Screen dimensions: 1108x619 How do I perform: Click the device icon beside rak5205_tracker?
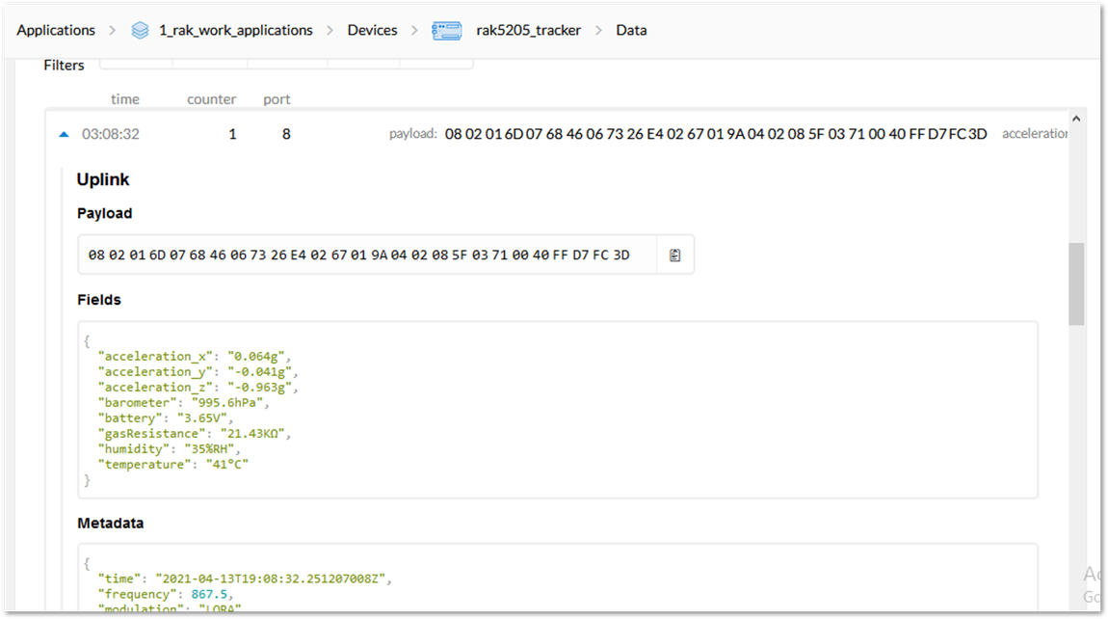tap(447, 31)
